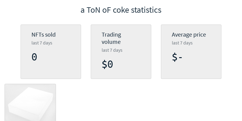Click the "a ToN oF coke statistics" heading
Image resolution: width=242 pixels, height=121 pixels.
(x=121, y=10)
